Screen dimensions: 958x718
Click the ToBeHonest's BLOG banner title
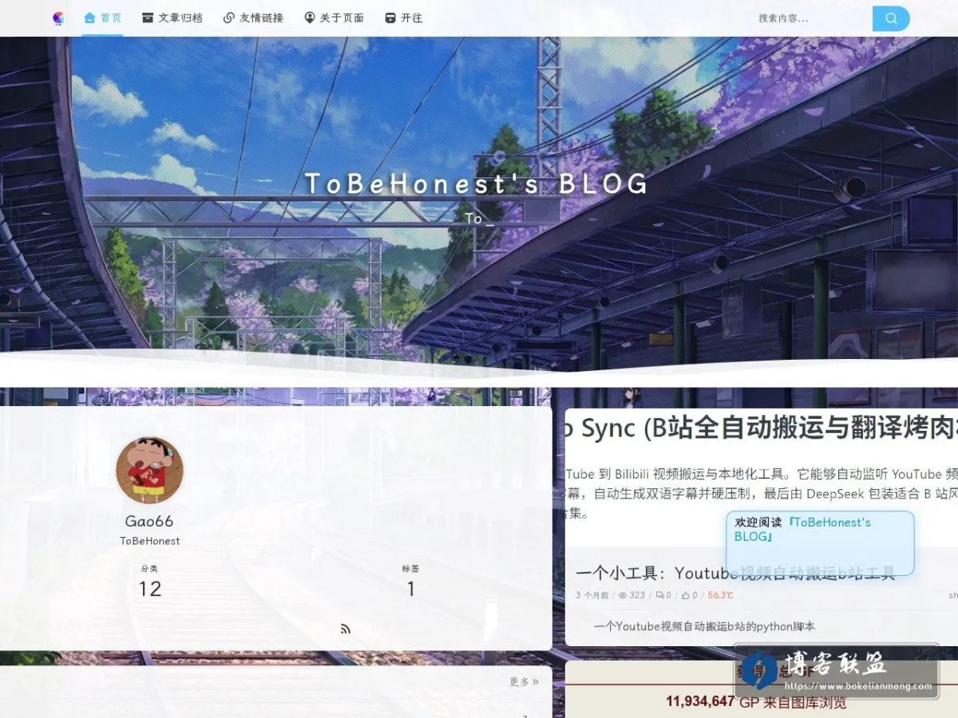coord(477,183)
